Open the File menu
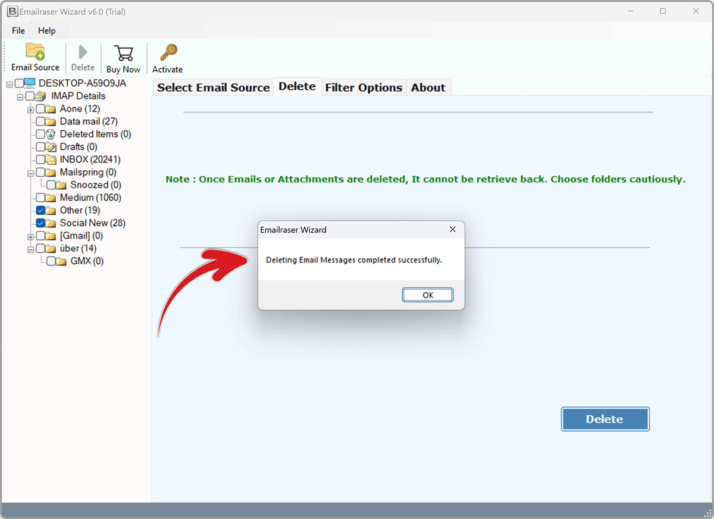 [x=18, y=31]
